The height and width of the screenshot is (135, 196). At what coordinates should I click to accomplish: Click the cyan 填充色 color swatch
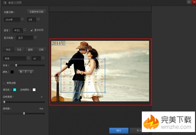(14, 90)
